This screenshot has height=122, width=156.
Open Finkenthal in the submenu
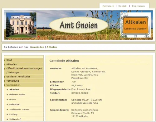[14, 104]
